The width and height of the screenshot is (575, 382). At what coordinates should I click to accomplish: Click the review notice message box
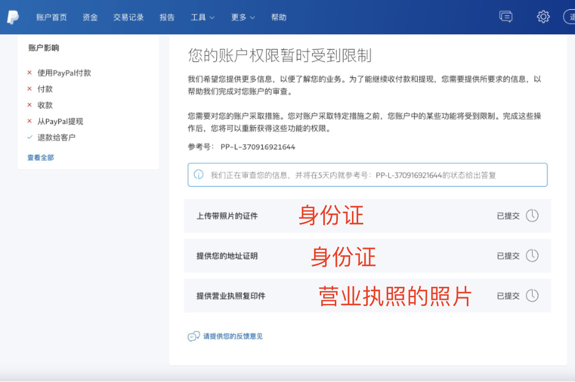[x=367, y=175]
